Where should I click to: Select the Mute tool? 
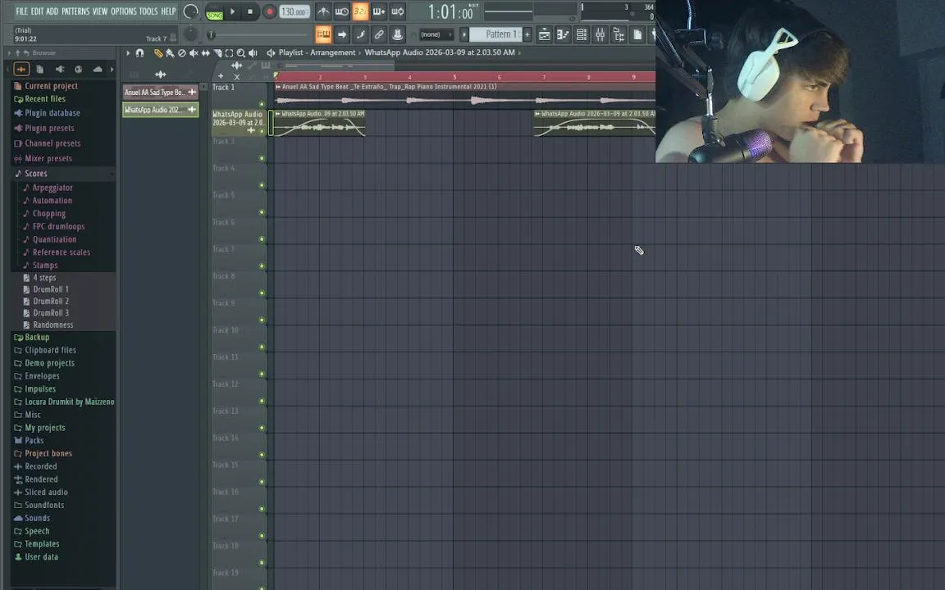pos(194,53)
